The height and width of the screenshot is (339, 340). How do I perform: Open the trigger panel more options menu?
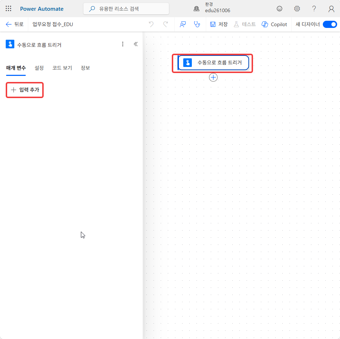pos(123,44)
